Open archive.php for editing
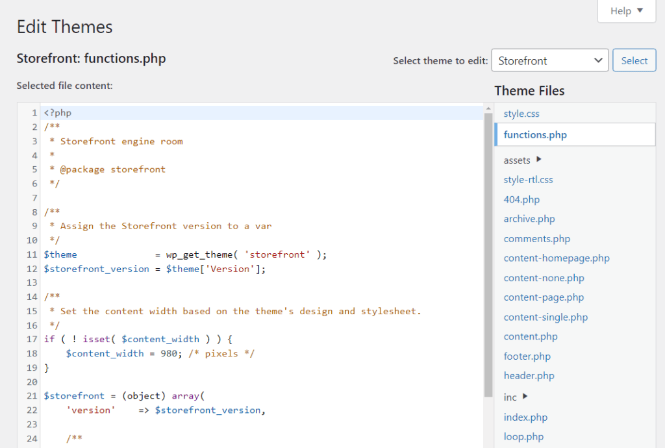This screenshot has width=665, height=448. click(x=529, y=219)
